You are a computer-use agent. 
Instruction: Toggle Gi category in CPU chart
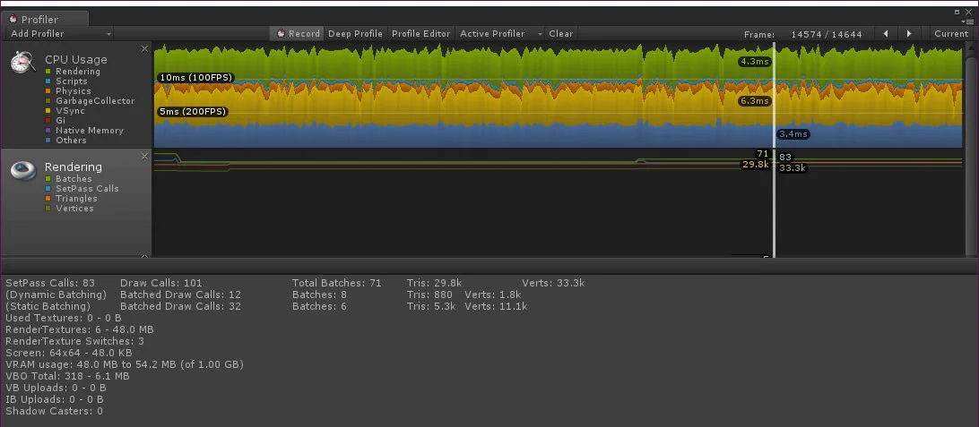(x=48, y=121)
